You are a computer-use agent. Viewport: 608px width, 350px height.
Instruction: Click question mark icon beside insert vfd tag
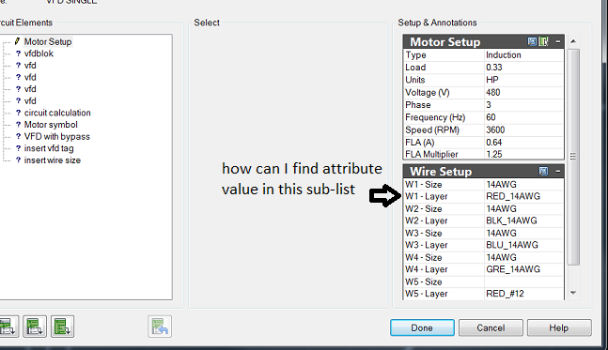[x=18, y=148]
